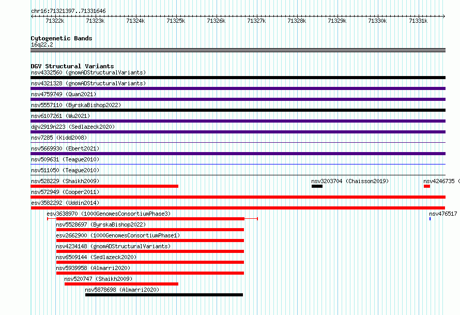The width and height of the screenshot is (460, 315).
Task: Click the short black bar under nsv3203704
Action: [x=317, y=186]
